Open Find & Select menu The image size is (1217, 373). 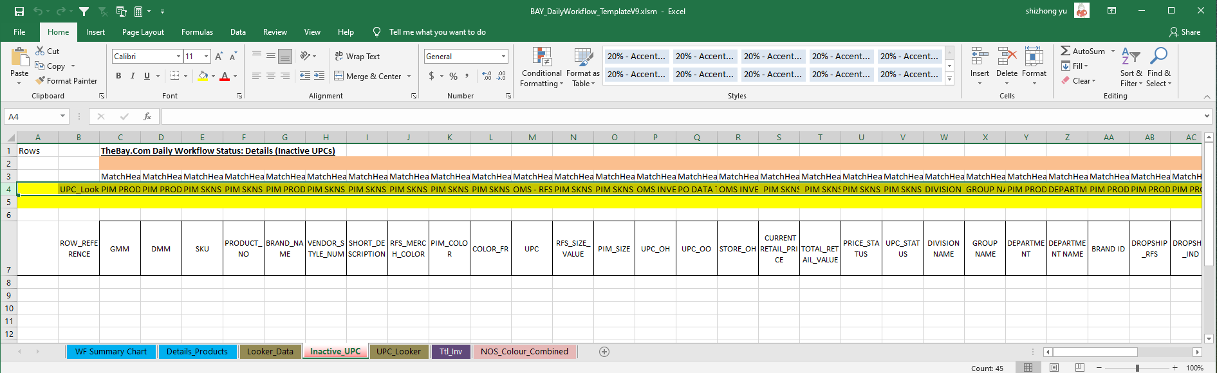pyautogui.click(x=1159, y=67)
